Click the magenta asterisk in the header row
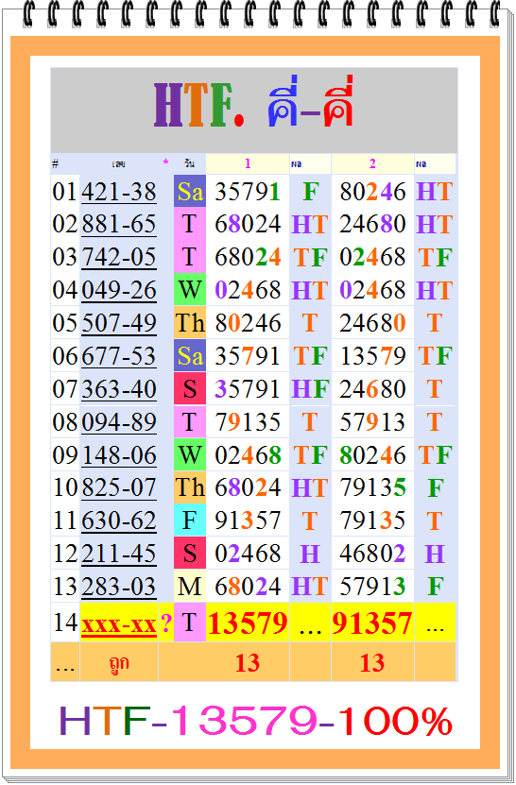Screen dimensions: 516x785 coord(165,162)
